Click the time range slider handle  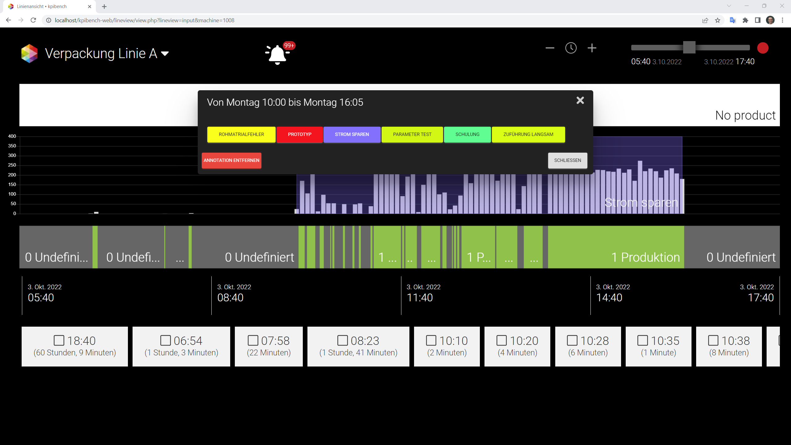click(689, 48)
